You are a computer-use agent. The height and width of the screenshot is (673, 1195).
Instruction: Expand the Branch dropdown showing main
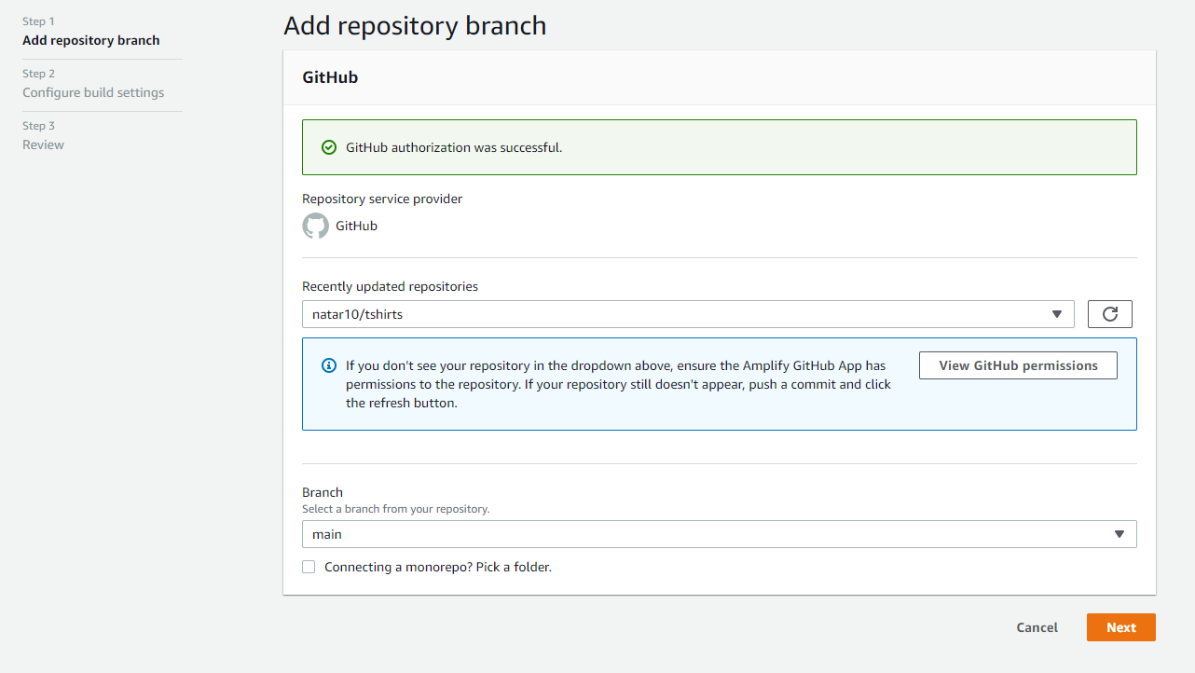click(720, 534)
